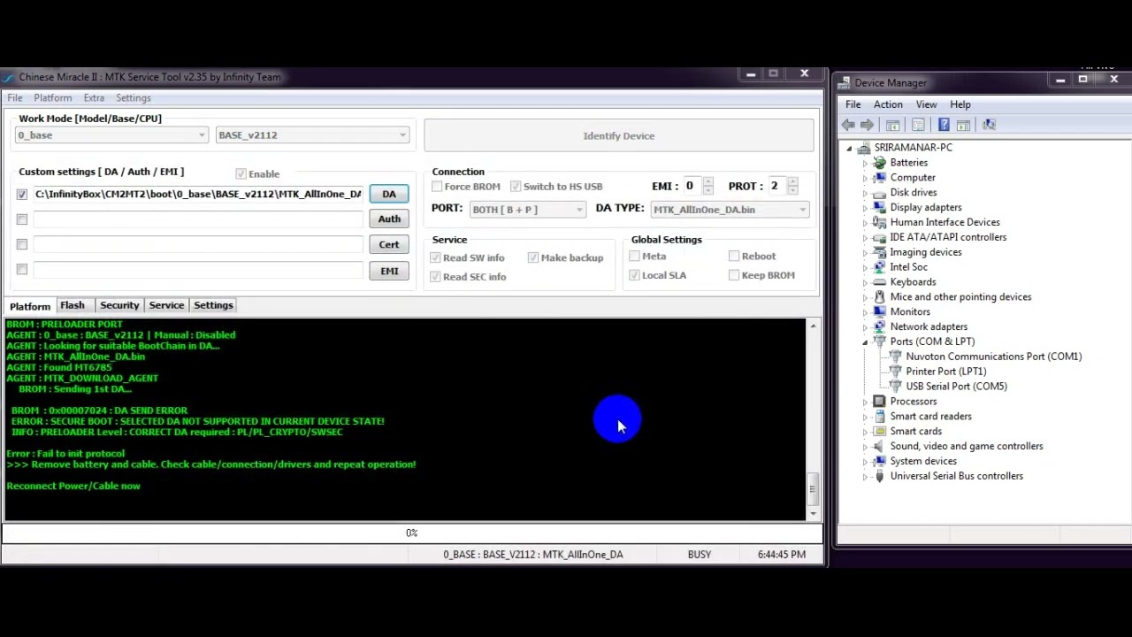Toggle the Reboot checkbox

pyautogui.click(x=734, y=257)
